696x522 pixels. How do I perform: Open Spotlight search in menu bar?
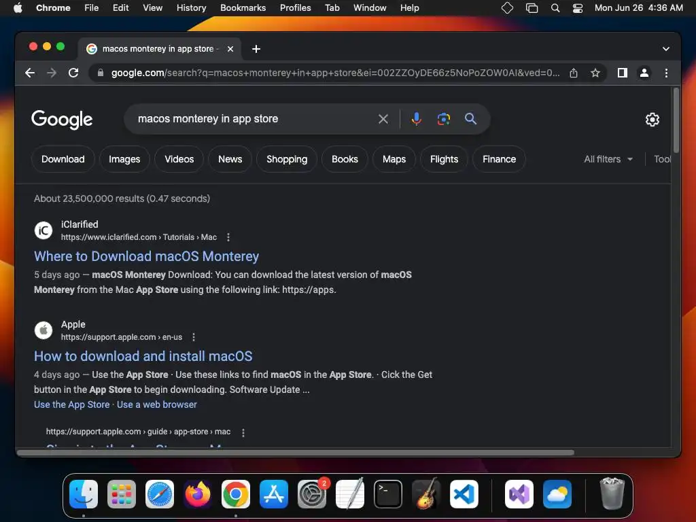pos(555,8)
